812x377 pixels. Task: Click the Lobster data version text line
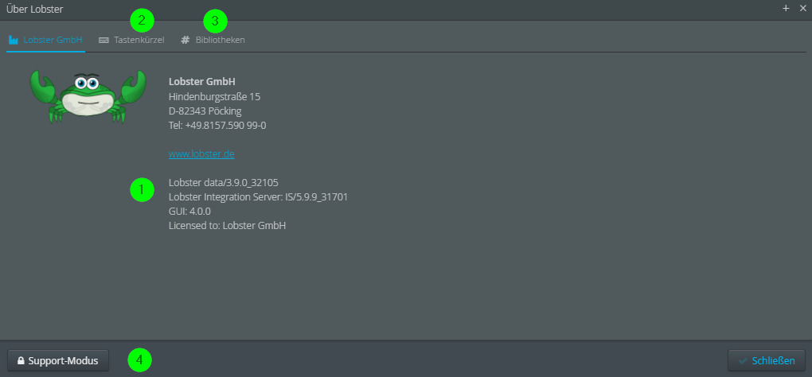coord(224,182)
